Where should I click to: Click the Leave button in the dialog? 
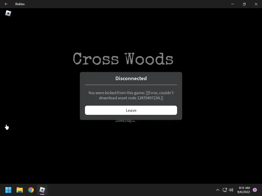click(131, 110)
